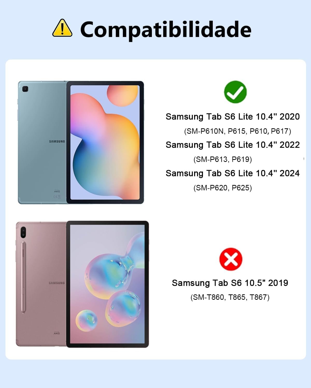Select the Tab S6 Lite front screen image

click(x=105, y=143)
